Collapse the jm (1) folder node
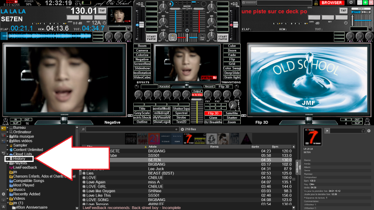Image resolution: width=374 pixels, height=210 pixels. pyautogui.click(x=7, y=203)
